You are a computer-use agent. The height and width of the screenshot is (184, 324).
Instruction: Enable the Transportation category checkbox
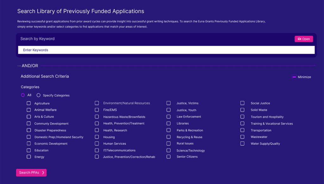242,130
